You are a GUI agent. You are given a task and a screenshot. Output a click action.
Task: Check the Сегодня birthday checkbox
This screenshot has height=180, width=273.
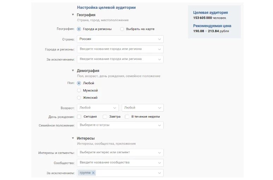pos(79,117)
